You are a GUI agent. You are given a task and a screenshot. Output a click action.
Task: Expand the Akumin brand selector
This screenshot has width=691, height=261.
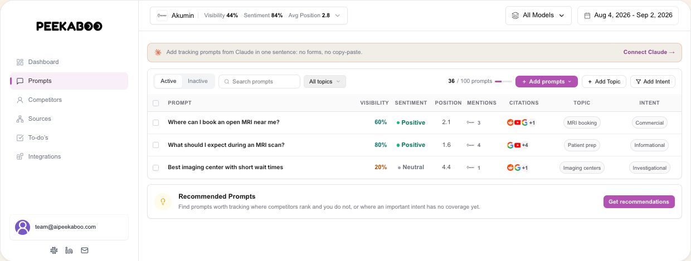(249, 16)
